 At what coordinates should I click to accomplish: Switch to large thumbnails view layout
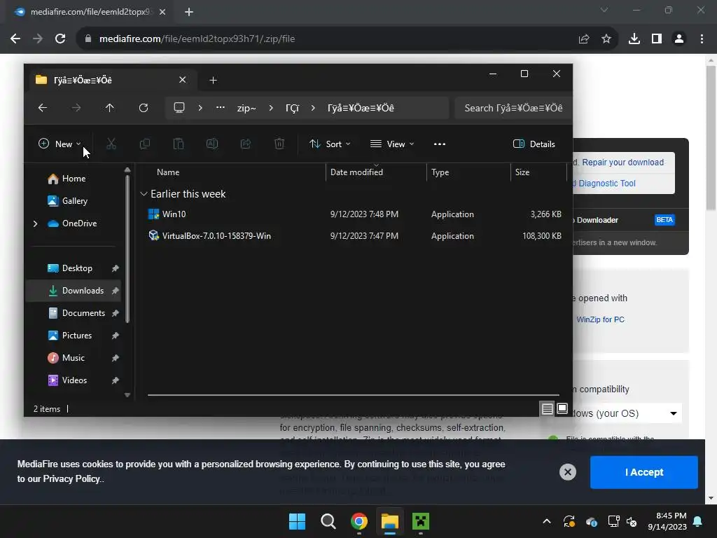point(562,408)
